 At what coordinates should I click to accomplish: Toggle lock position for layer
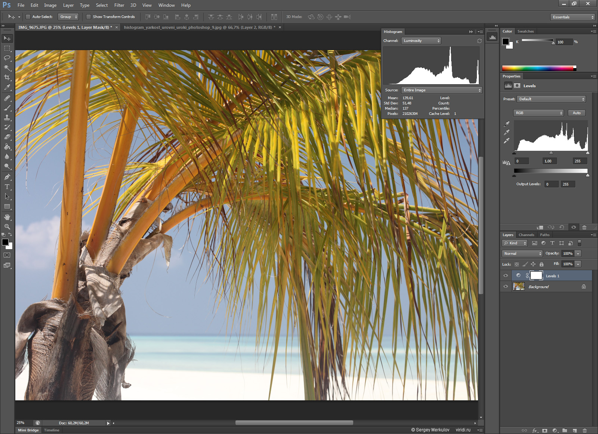pos(533,264)
